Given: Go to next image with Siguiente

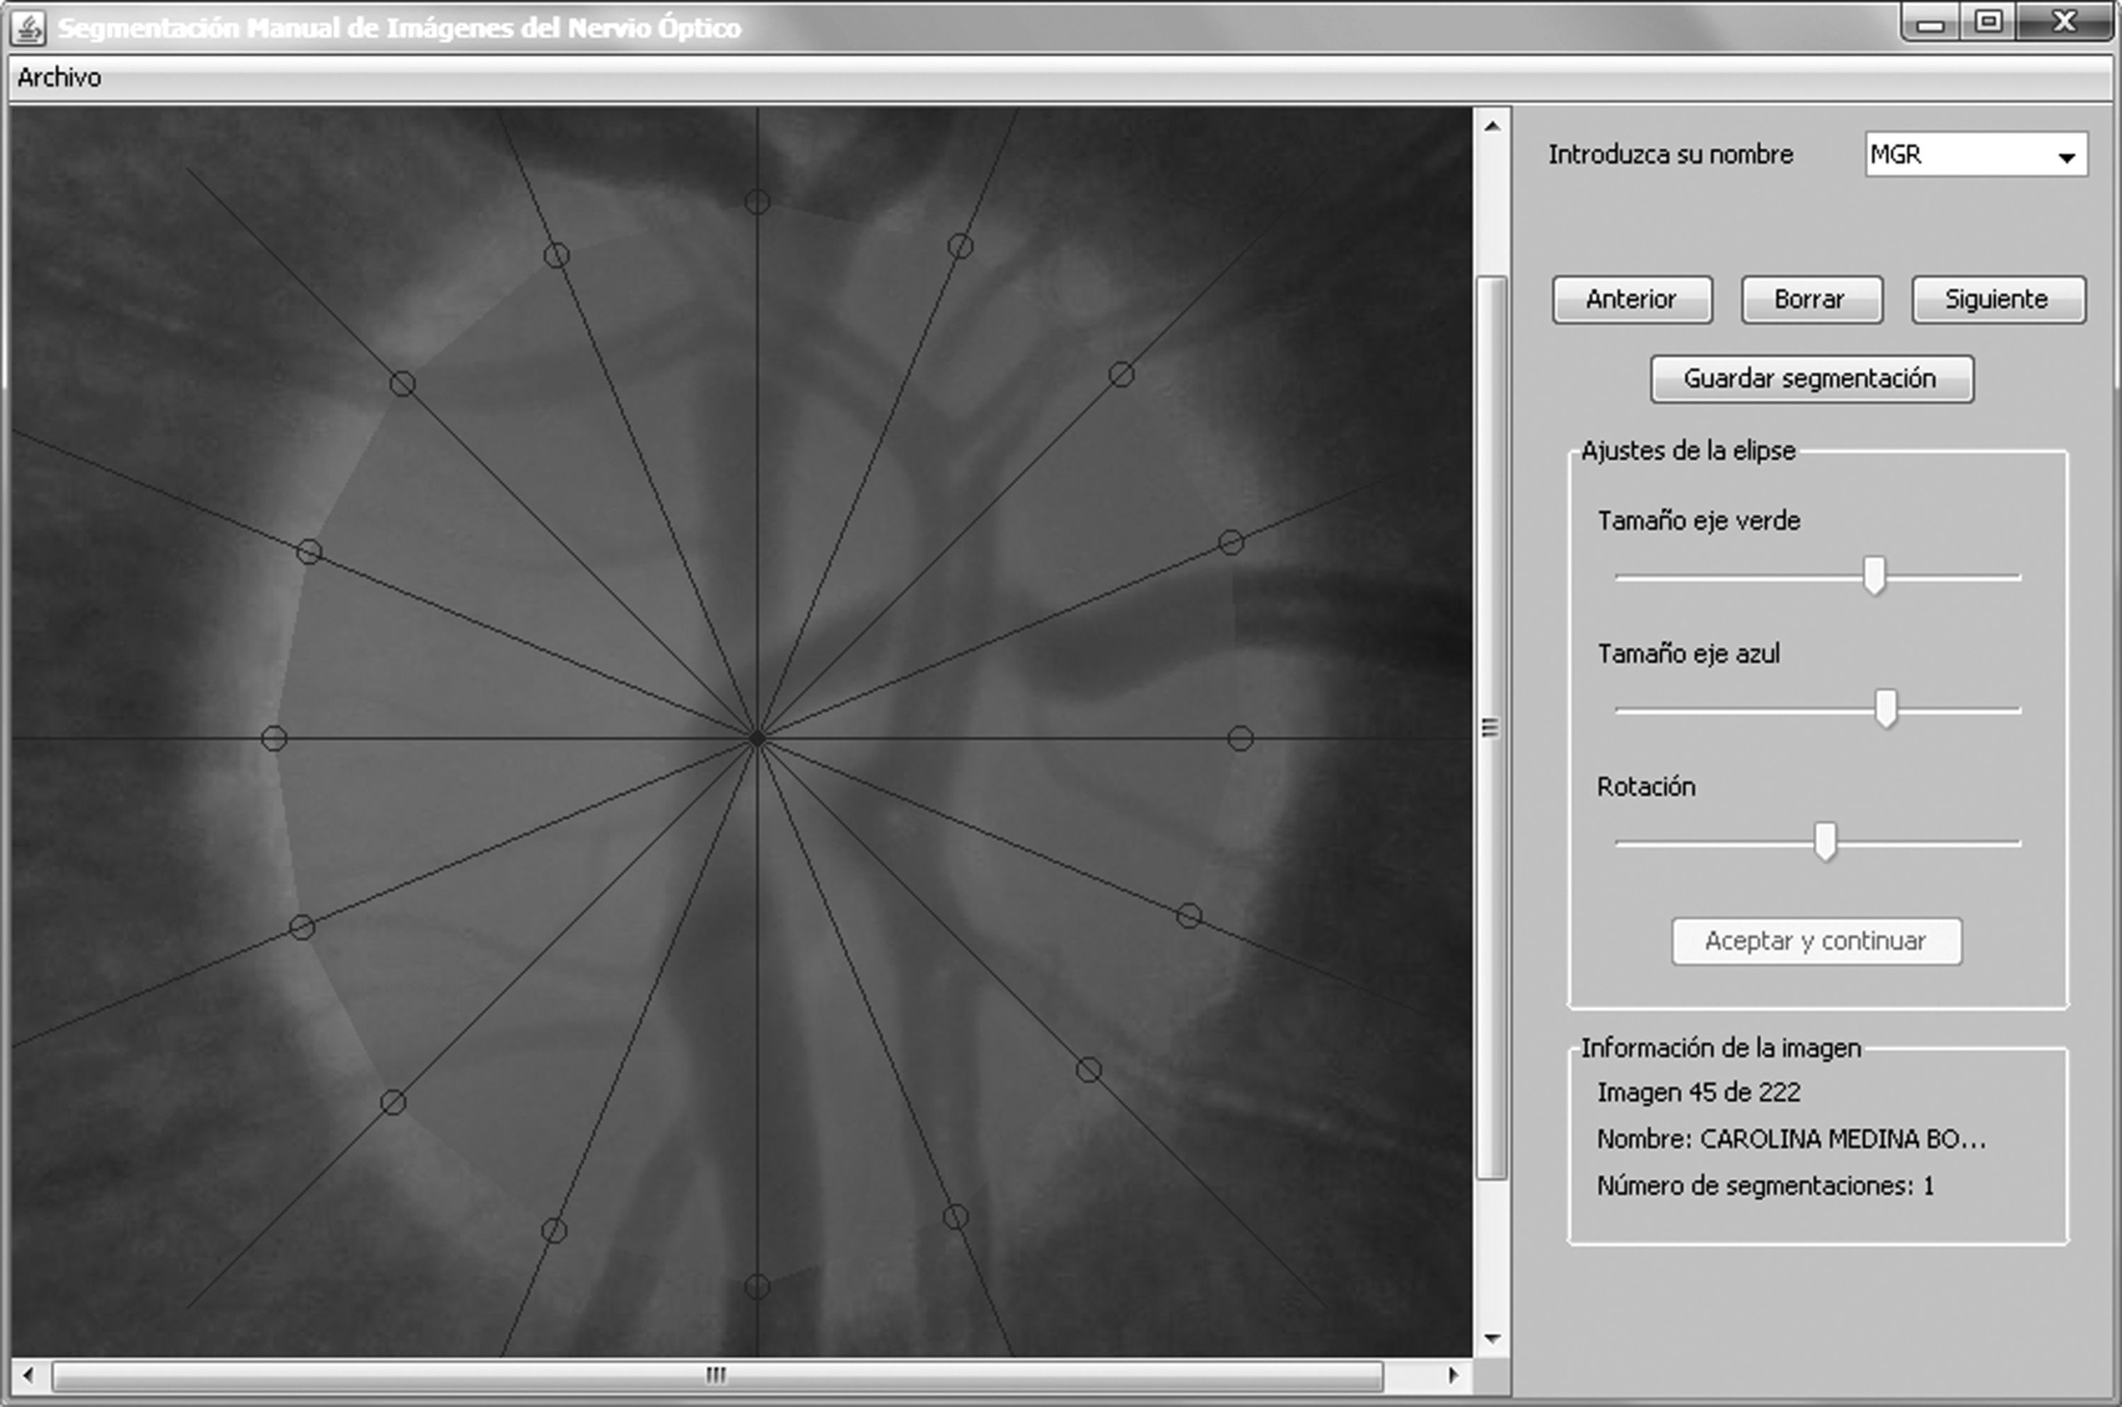Looking at the screenshot, I should [1998, 300].
